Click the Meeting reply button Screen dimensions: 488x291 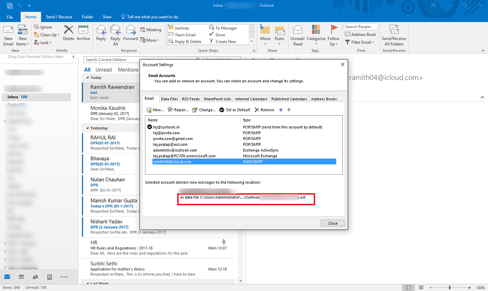click(x=151, y=30)
